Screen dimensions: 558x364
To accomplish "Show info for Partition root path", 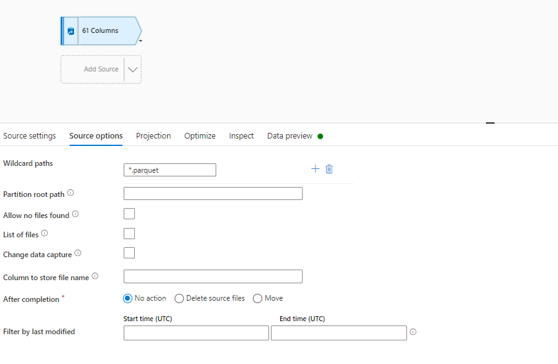I will [70, 193].
